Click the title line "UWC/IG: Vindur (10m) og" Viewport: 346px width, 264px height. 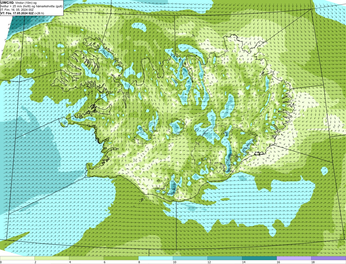[19, 3]
